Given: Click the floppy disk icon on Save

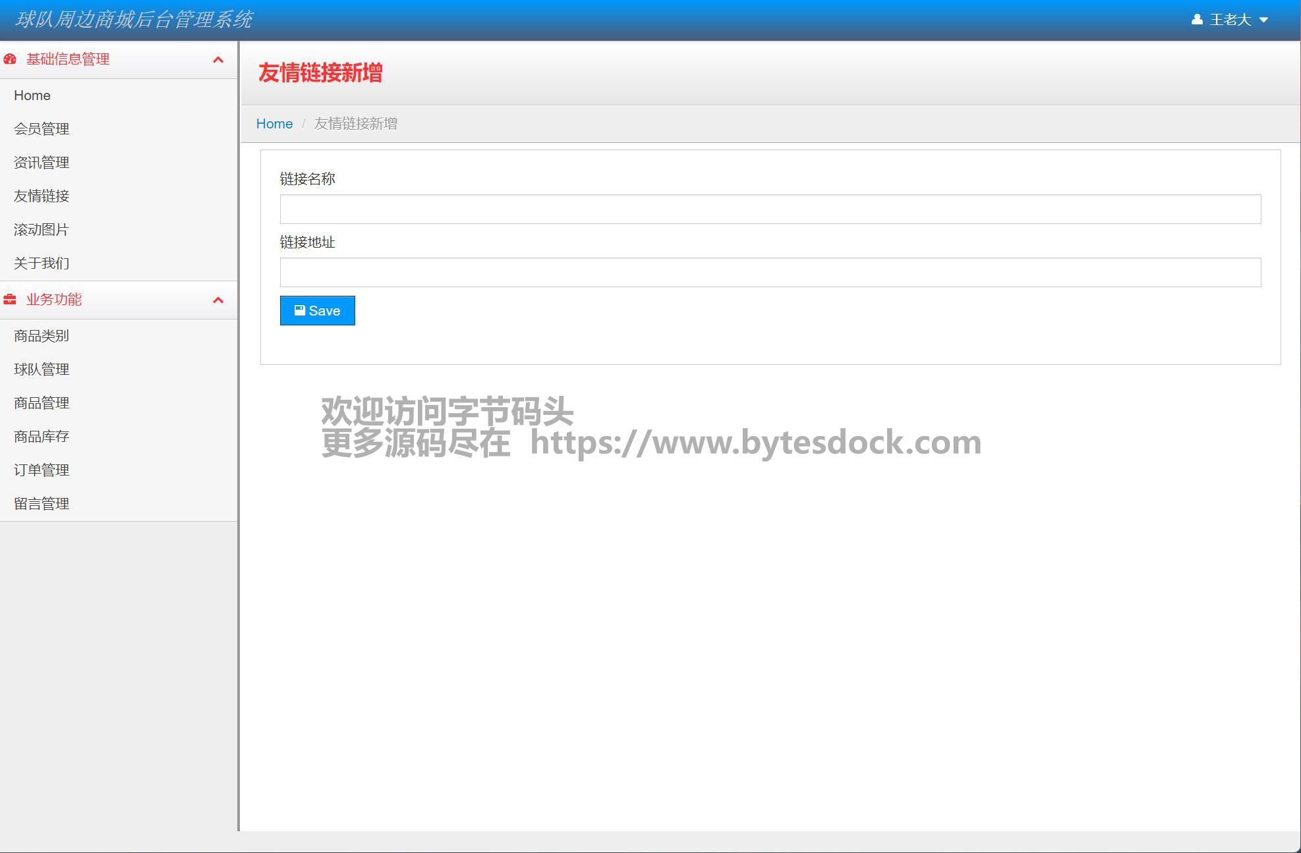Looking at the screenshot, I should (300, 310).
